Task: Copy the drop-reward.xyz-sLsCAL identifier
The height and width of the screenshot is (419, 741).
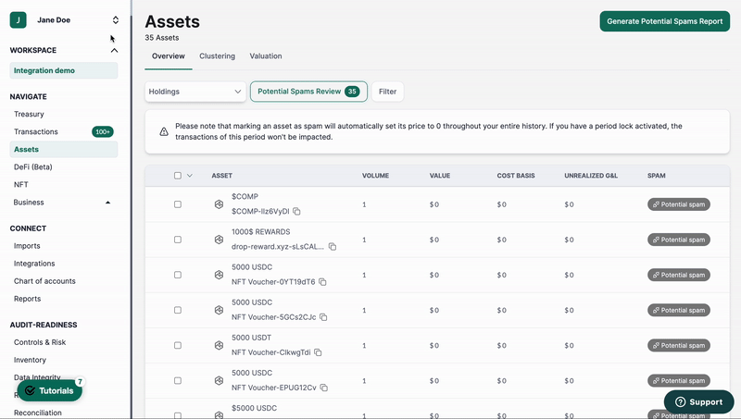Action: click(x=333, y=247)
